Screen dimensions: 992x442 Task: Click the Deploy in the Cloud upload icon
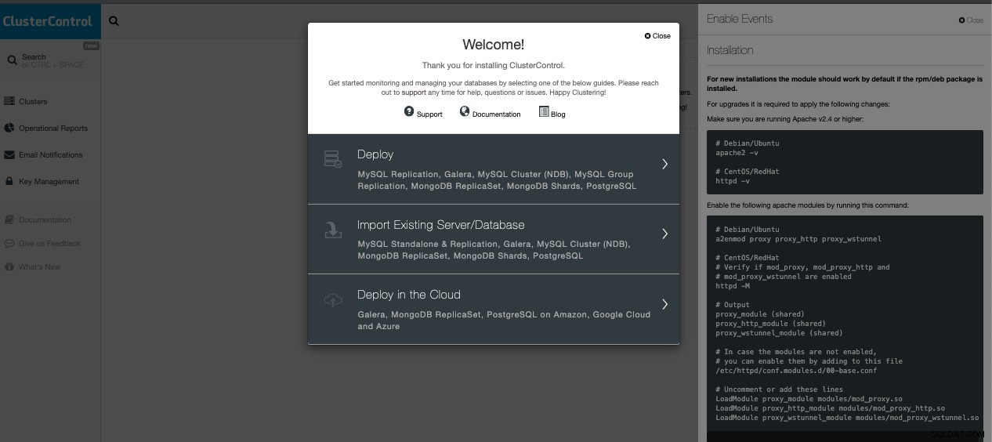click(333, 299)
